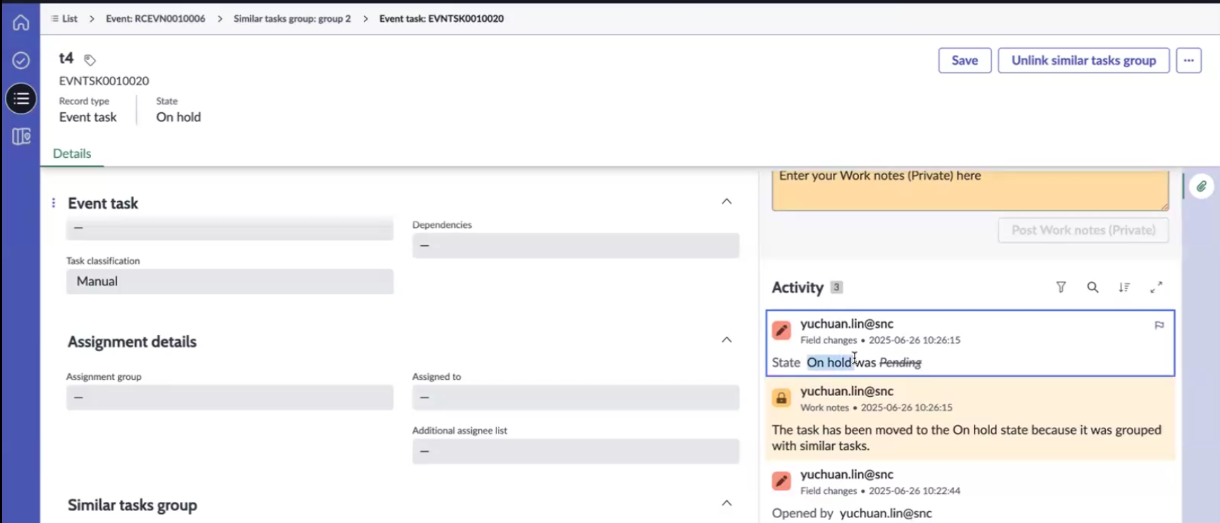Select the List icon in sidebar
1220x523 pixels.
pos(21,99)
